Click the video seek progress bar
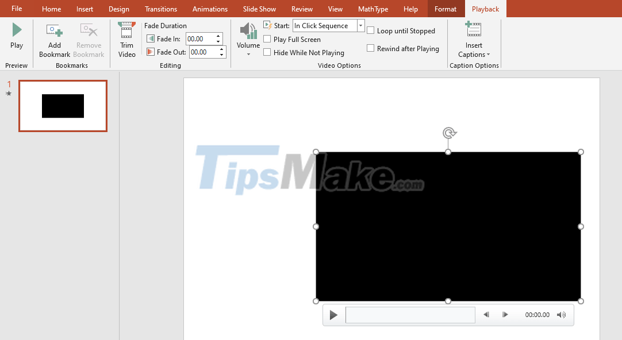Screen dimensions: 622x340 click(410, 315)
